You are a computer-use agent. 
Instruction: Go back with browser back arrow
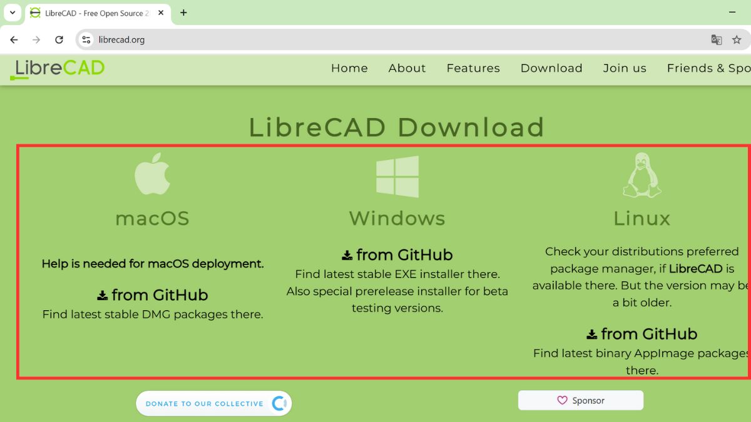pyautogui.click(x=14, y=39)
